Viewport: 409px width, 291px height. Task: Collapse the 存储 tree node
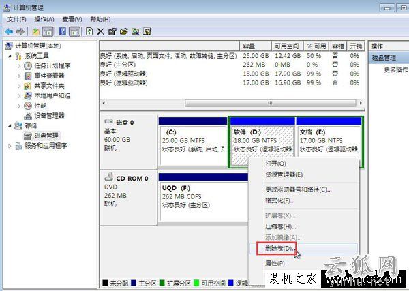[10, 125]
